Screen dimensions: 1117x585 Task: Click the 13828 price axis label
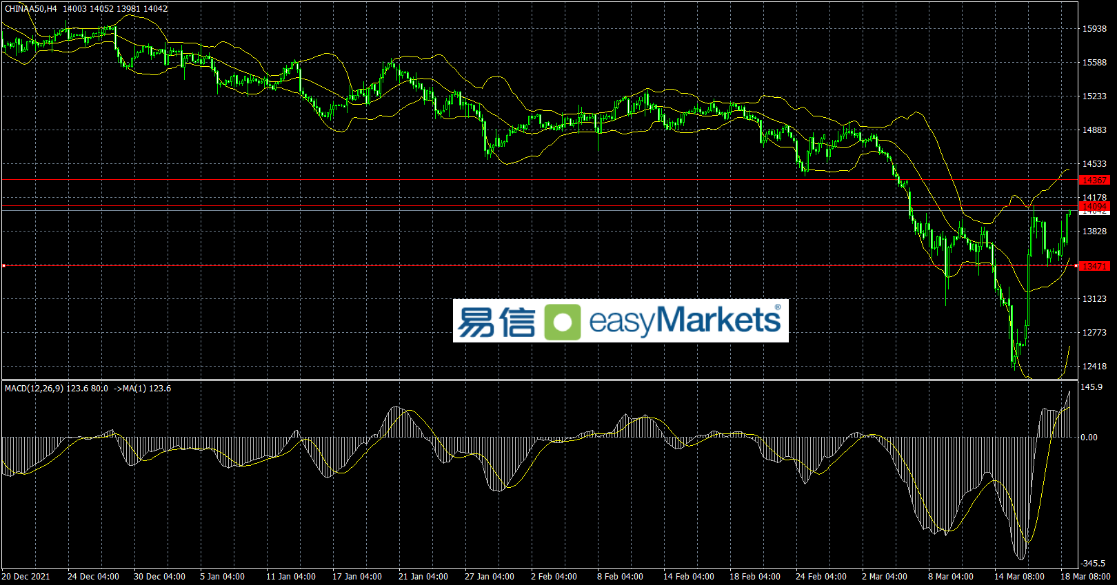[1094, 232]
